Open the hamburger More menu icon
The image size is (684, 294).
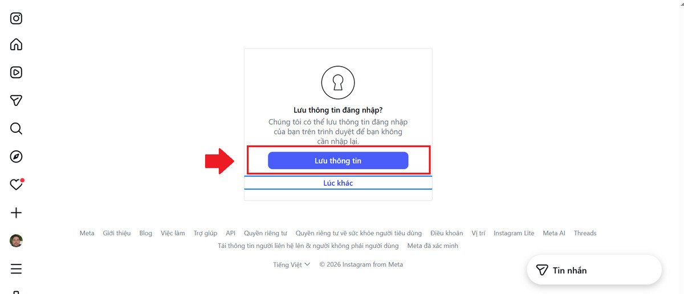pos(17,269)
